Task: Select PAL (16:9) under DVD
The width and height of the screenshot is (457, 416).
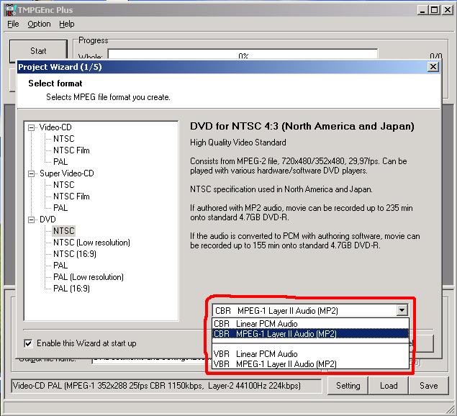Action: pos(71,289)
